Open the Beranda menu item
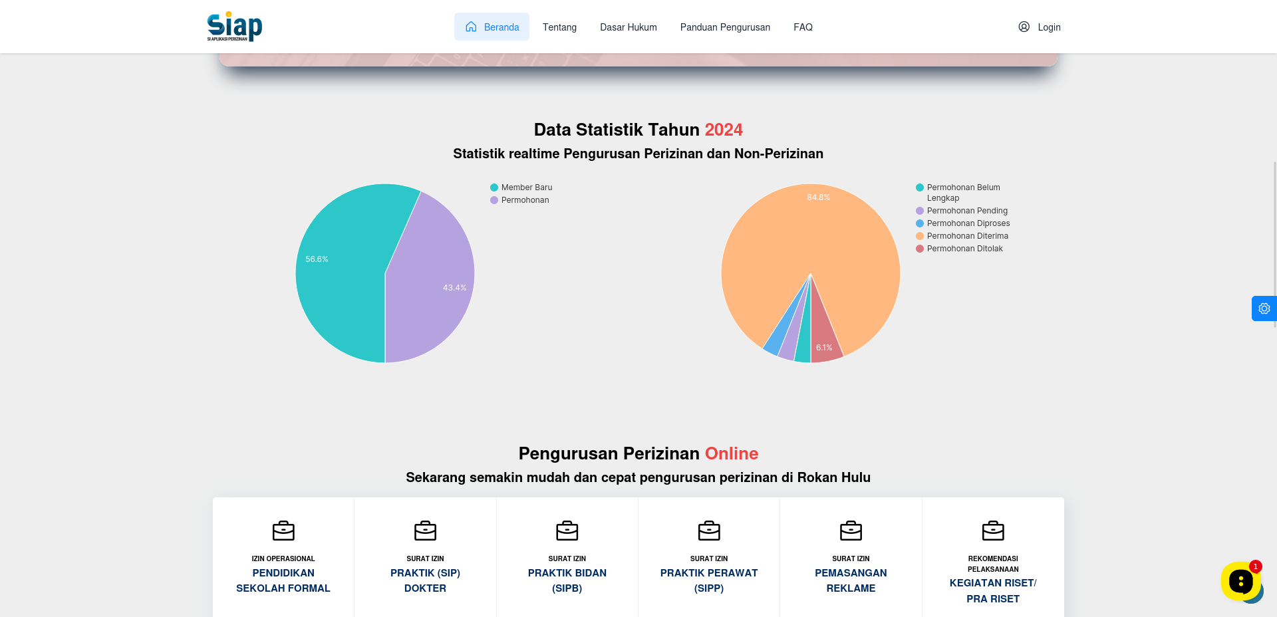This screenshot has height=617, width=1277. coord(492,27)
